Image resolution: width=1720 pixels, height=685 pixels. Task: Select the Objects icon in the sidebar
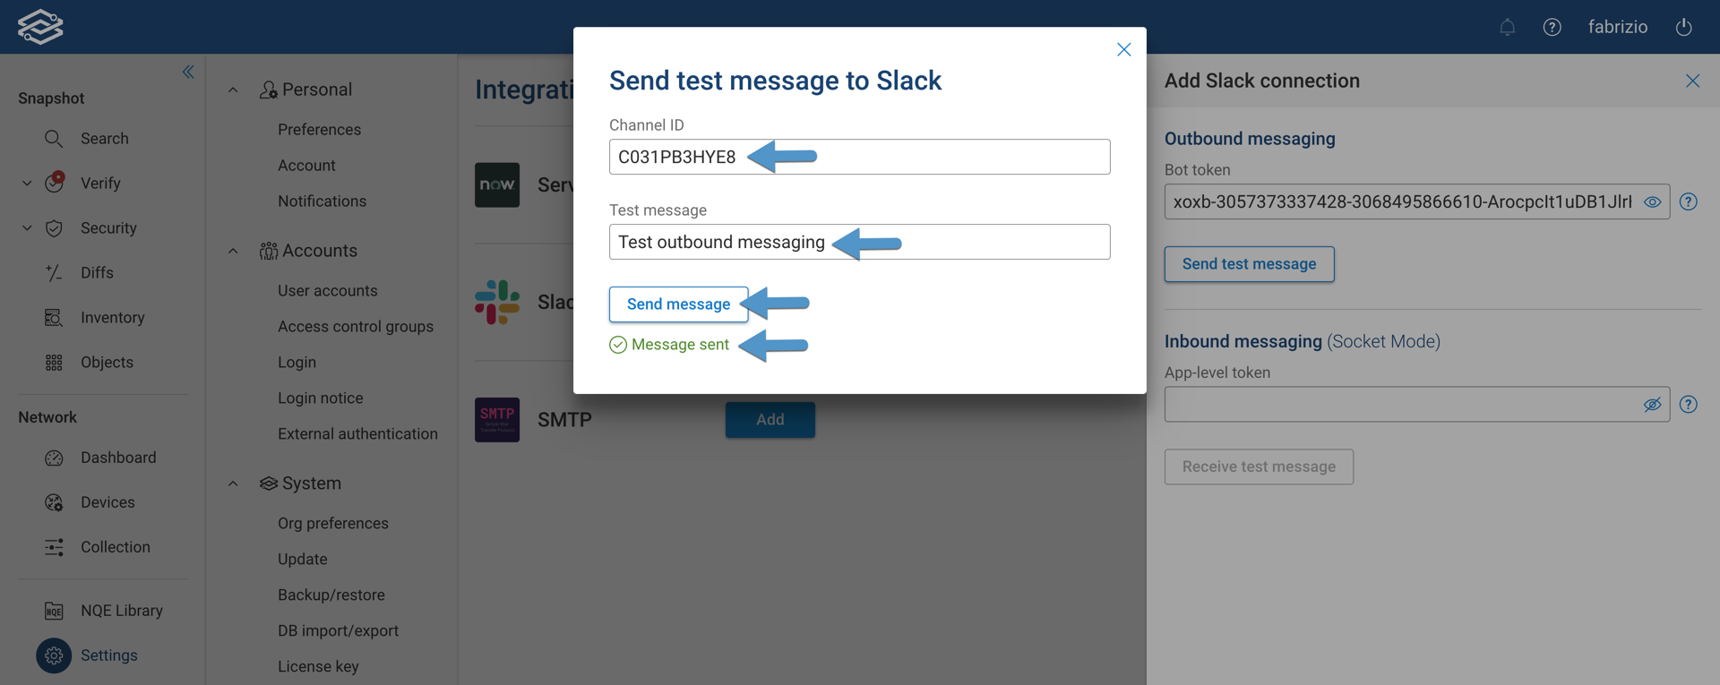coord(54,362)
